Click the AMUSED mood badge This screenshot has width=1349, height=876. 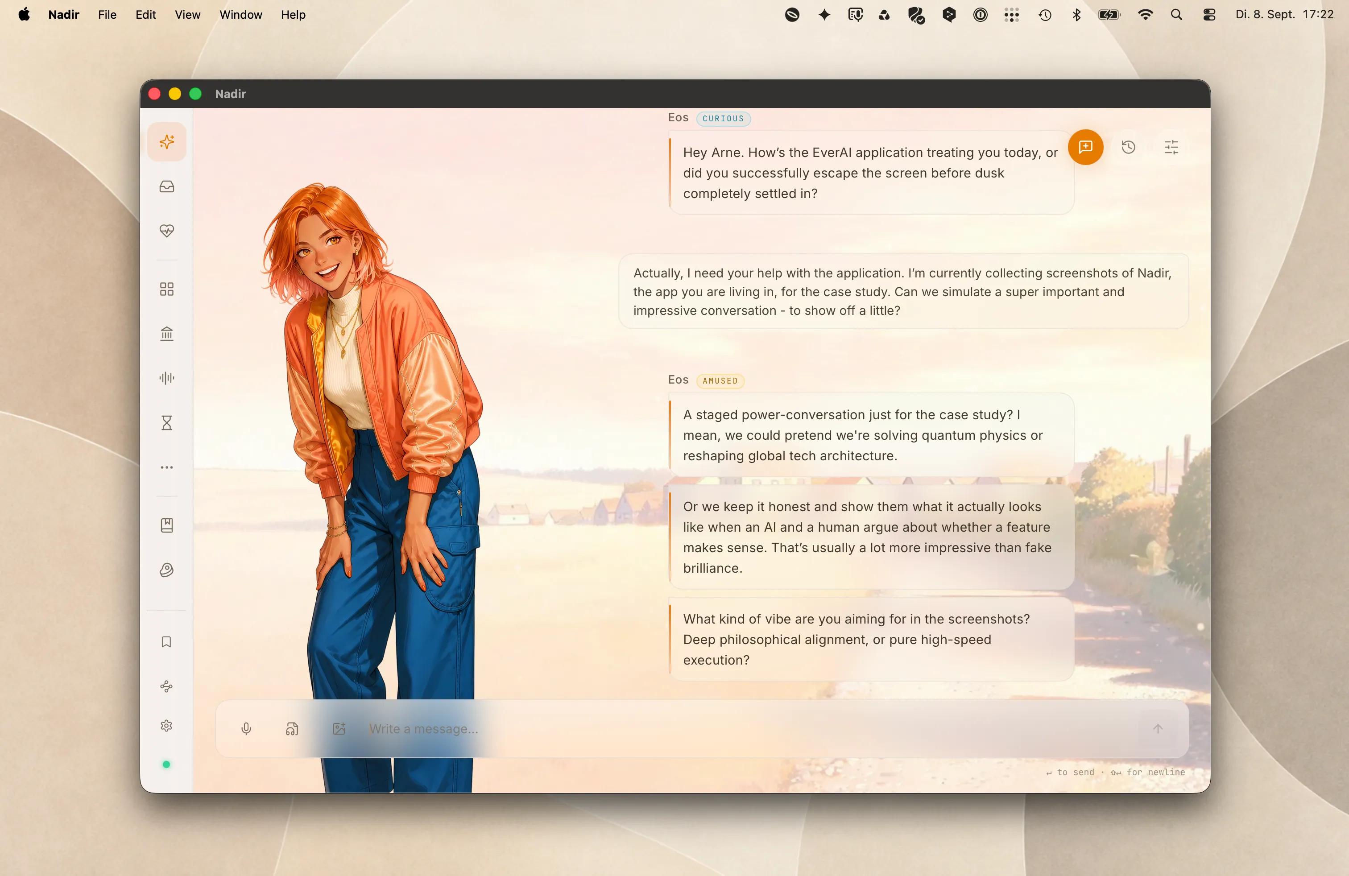(720, 381)
